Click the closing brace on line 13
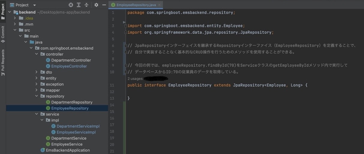This screenshot has height=154, width=364. (129, 98)
